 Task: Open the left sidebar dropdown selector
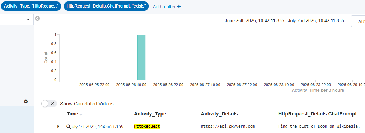click(17, 20)
